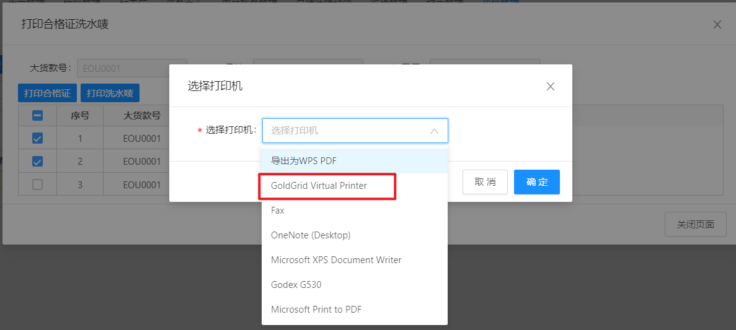This screenshot has height=330, width=736.
Task: Click the 取消 cancel button
Action: pyautogui.click(x=485, y=182)
